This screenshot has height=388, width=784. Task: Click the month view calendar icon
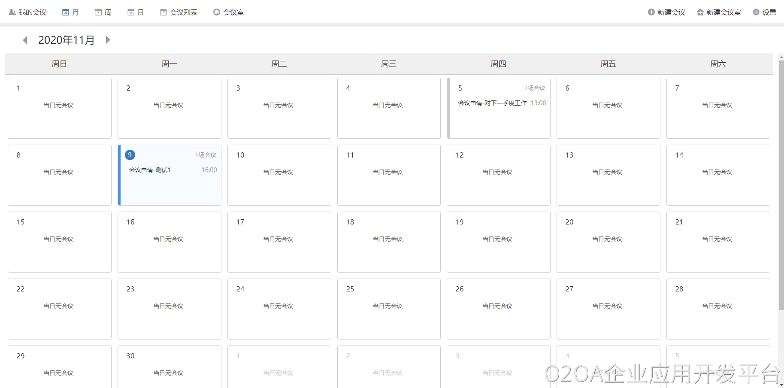point(66,12)
